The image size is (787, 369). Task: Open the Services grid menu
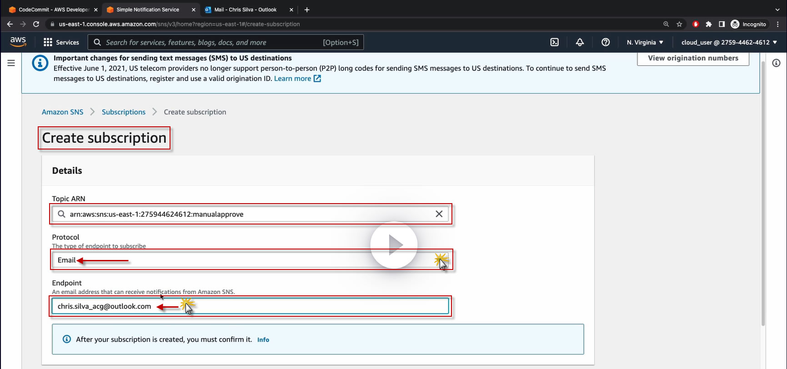[61, 42]
